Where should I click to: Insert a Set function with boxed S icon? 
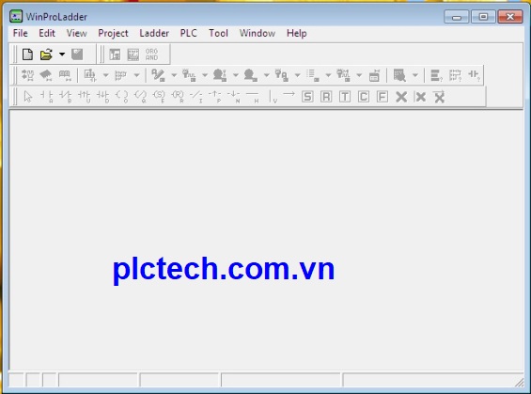click(x=307, y=97)
